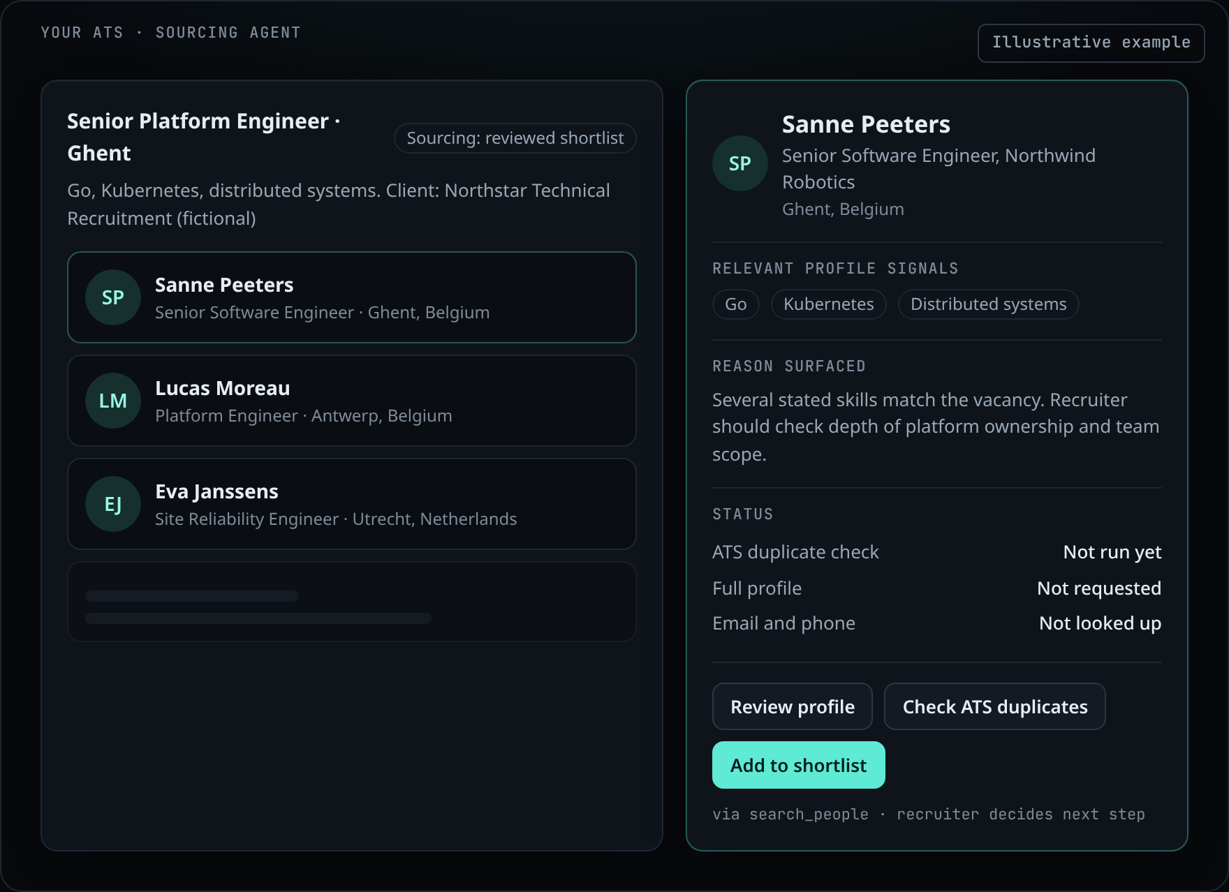This screenshot has width=1229, height=892.
Task: Run Check ATS duplicates
Action: [995, 706]
